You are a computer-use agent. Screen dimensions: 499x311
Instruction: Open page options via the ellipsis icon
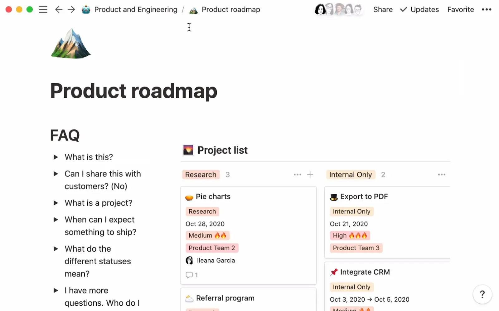(x=486, y=10)
